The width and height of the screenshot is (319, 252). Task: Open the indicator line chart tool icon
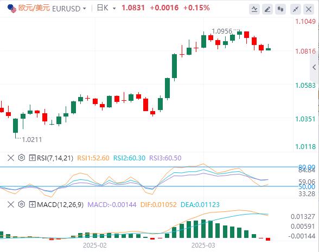tap(254, 9)
